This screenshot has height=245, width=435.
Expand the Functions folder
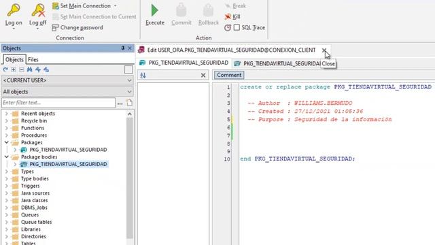point(7,128)
